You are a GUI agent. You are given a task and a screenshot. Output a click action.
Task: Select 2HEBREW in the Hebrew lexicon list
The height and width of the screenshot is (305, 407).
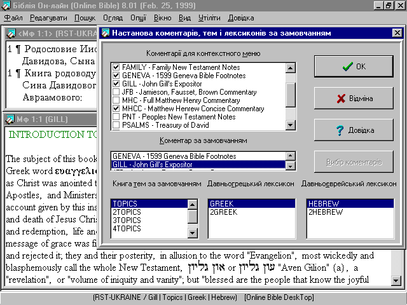pyautogui.click(x=324, y=212)
